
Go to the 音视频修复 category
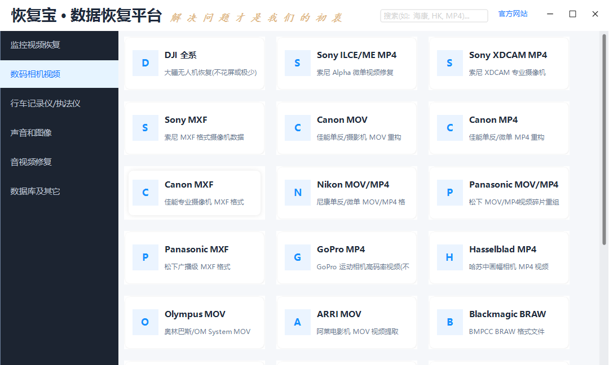tap(59, 162)
